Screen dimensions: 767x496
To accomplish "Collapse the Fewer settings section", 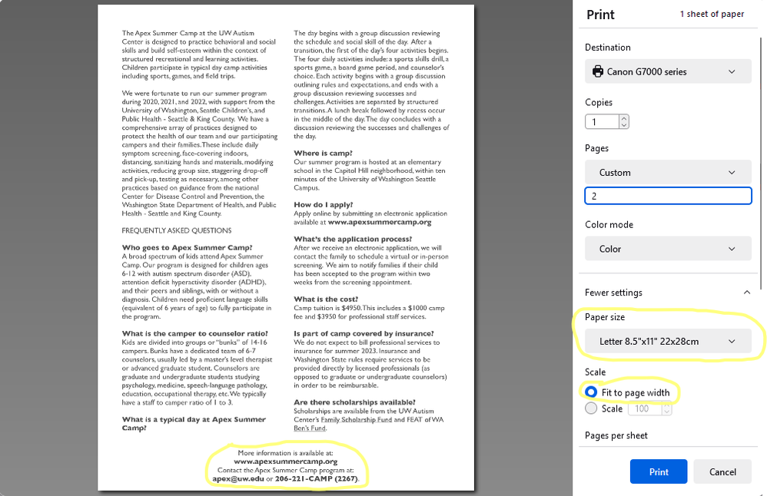I will [667, 293].
